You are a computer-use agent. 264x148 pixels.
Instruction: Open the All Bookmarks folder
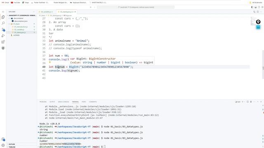pyautogui.click(x=256, y=2)
